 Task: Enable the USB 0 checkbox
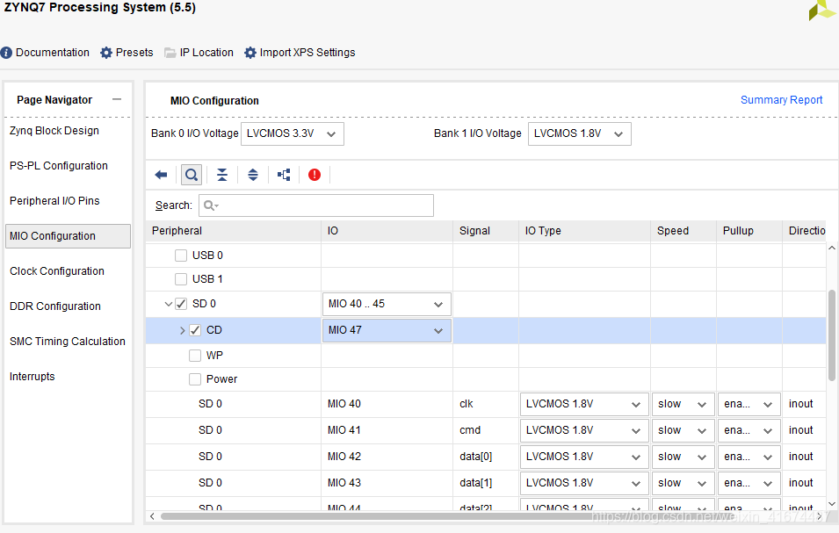pyautogui.click(x=181, y=256)
